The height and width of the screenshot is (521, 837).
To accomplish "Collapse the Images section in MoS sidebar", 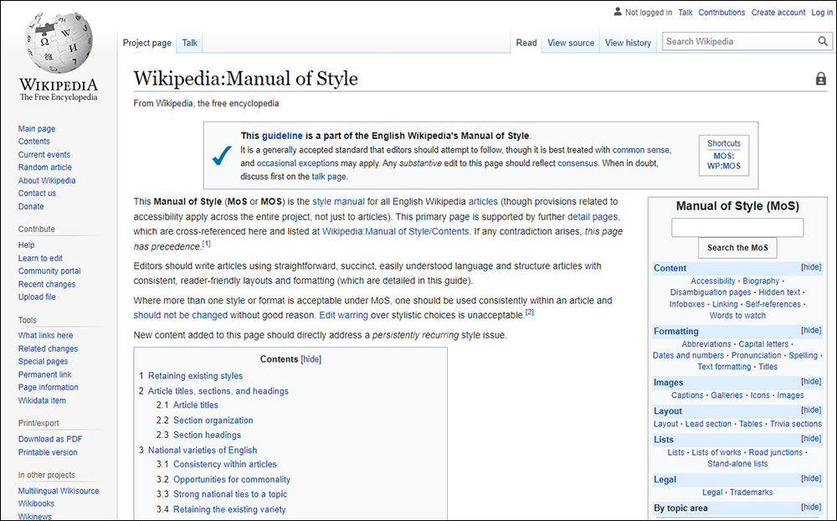I will click(811, 381).
